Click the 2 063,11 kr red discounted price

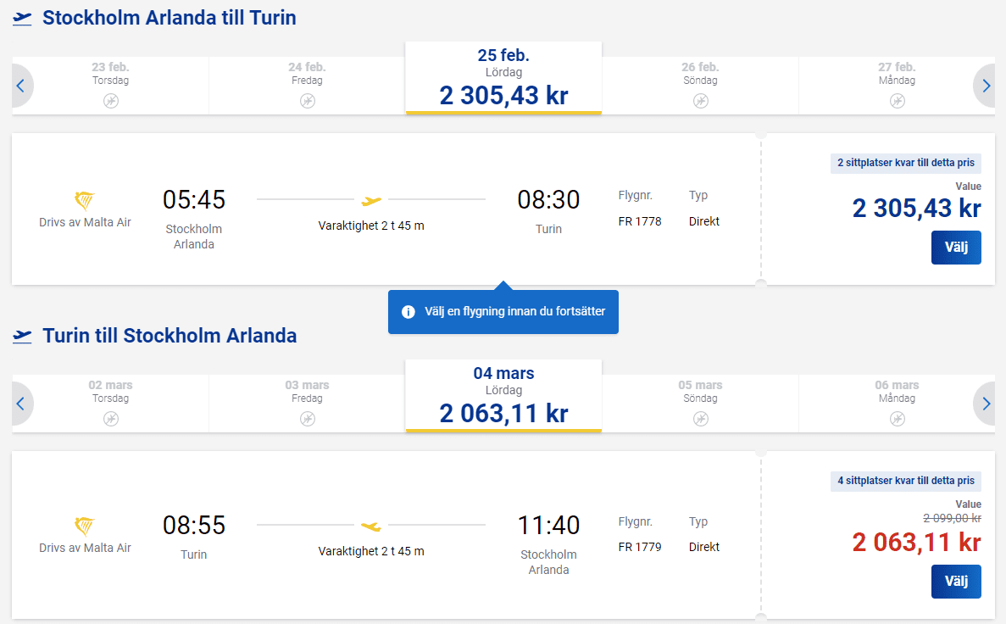[916, 542]
